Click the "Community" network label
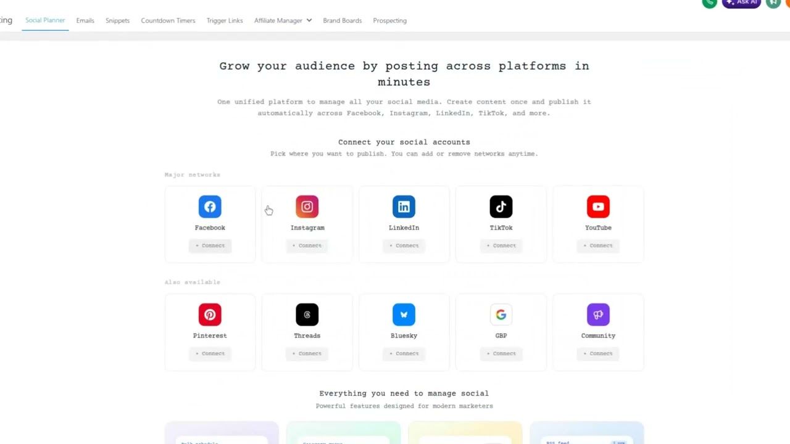 point(598,335)
